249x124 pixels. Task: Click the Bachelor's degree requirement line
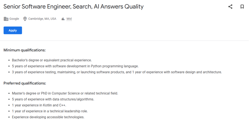point(52,60)
